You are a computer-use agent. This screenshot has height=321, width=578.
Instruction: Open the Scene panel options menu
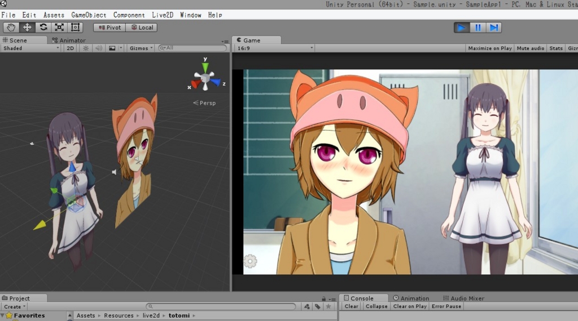tap(225, 42)
